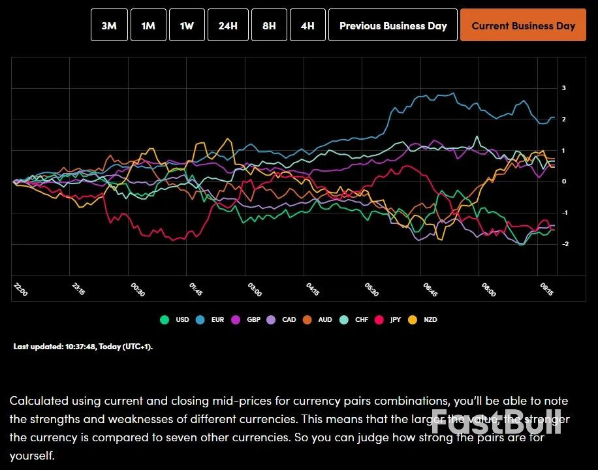Select the 24H timeframe button
This screenshot has width=598, height=470.
[x=228, y=25]
